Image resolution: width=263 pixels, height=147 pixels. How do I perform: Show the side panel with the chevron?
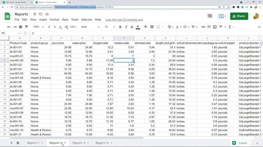coord(257,143)
